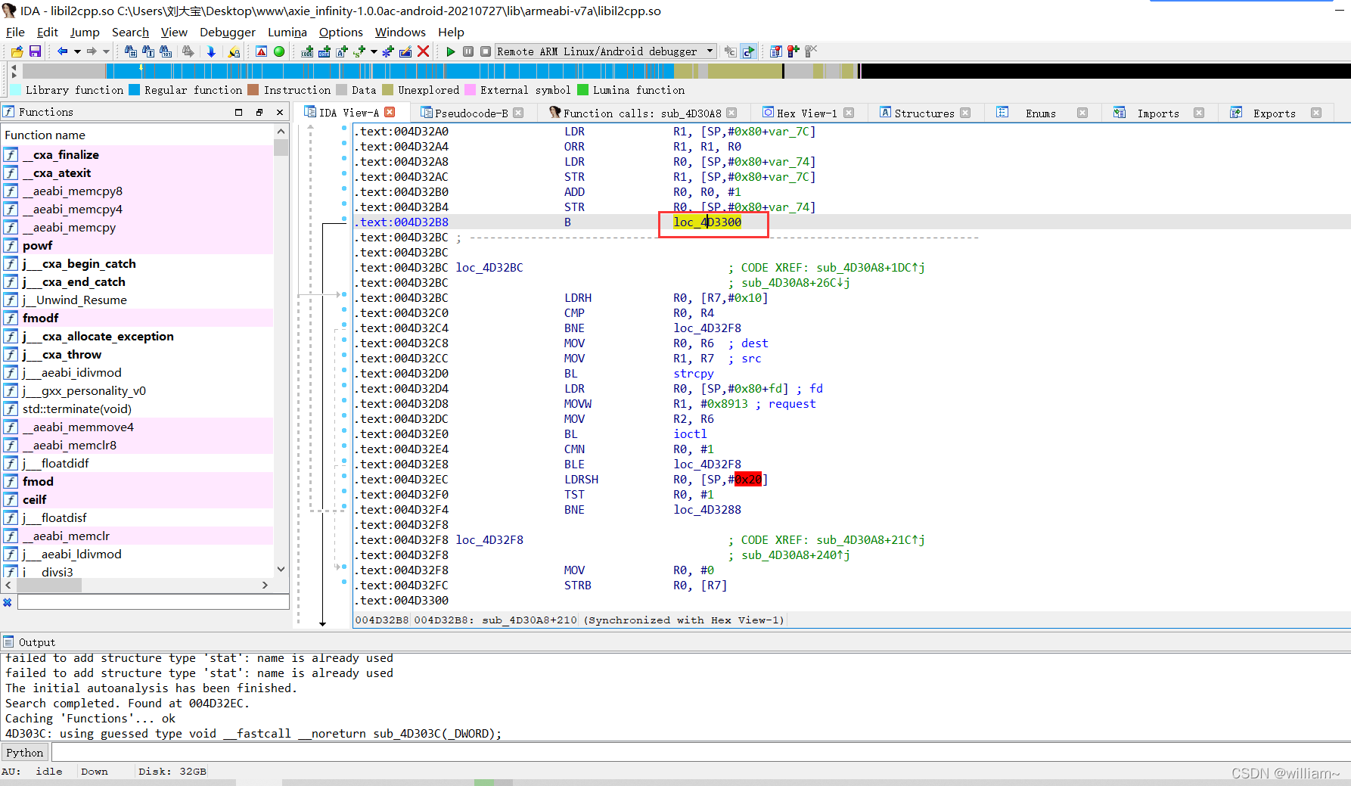Screen dimensions: 1351x786
Task: Start the debugger with green play
Action: [x=451, y=51]
